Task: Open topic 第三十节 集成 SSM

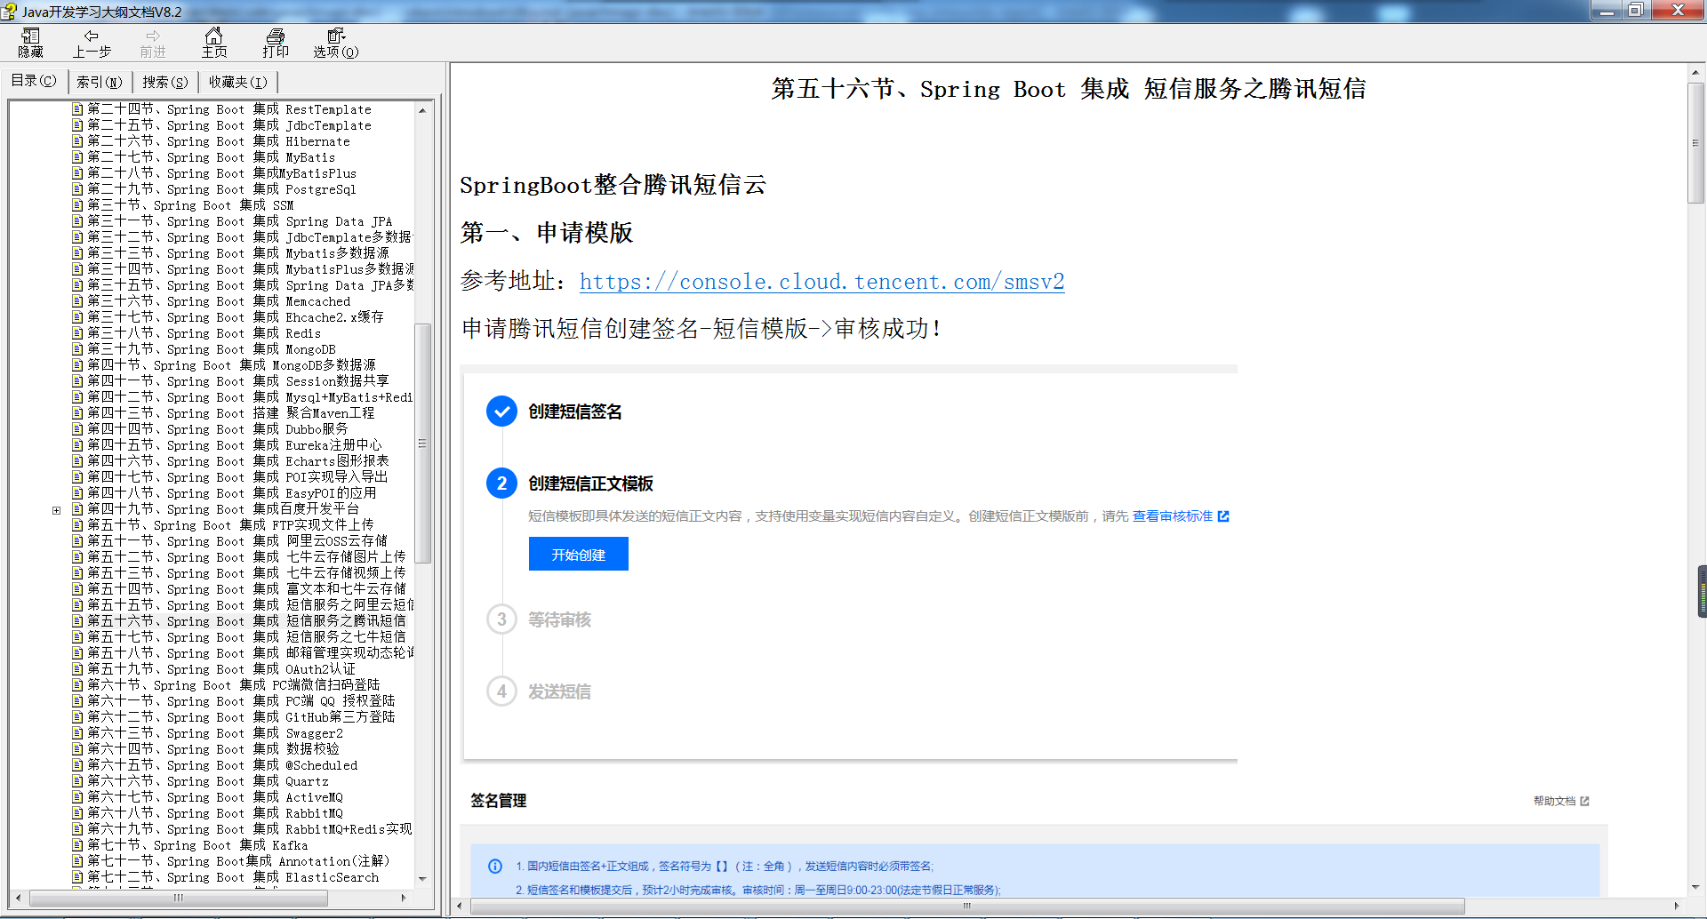Action: coord(190,205)
